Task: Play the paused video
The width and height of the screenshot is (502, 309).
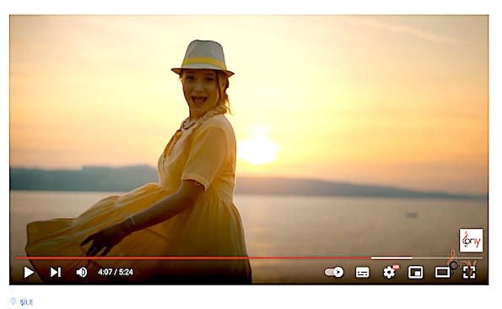Action: coord(29,273)
